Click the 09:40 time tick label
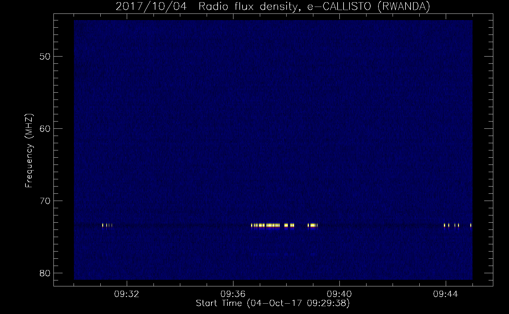 tap(339, 294)
